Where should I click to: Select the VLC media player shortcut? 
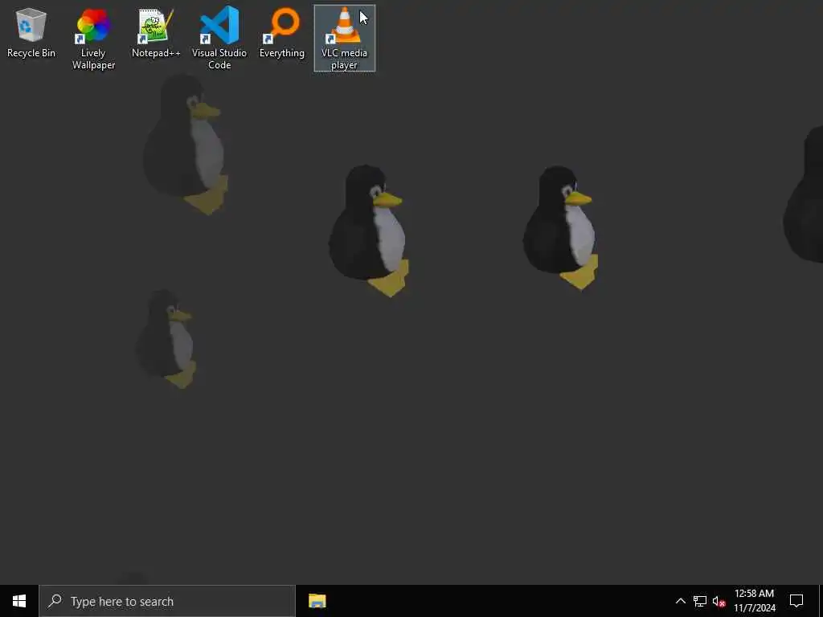click(344, 39)
